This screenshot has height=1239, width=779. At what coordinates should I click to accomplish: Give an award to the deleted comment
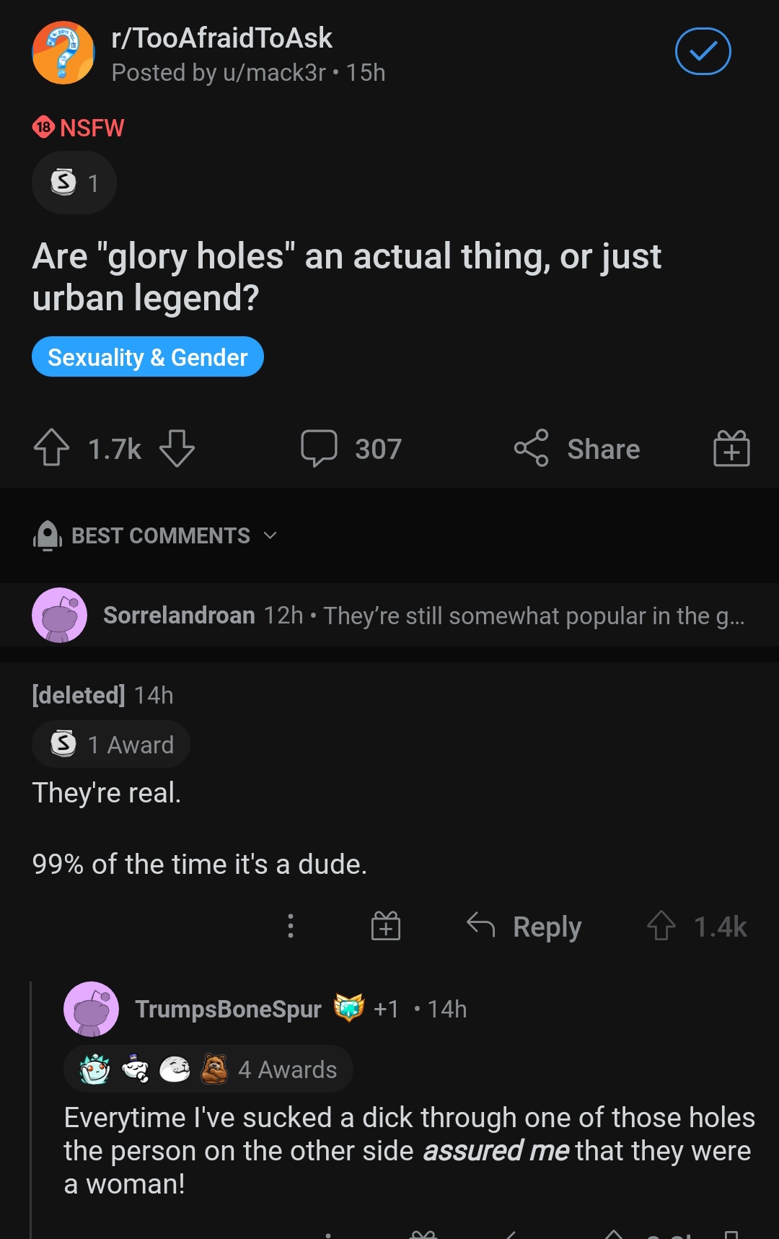pyautogui.click(x=386, y=926)
